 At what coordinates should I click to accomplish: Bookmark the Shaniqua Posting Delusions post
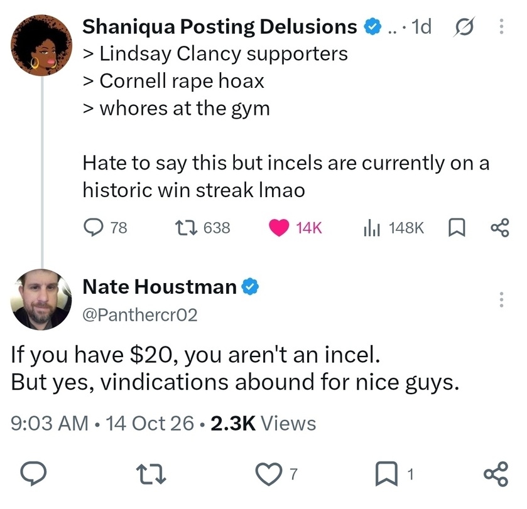[x=457, y=228]
